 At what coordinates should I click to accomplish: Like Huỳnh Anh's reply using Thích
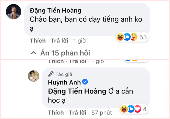coord(56,113)
